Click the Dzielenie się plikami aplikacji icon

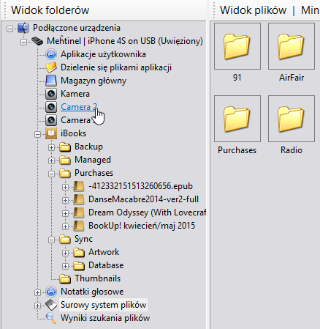pyautogui.click(x=51, y=67)
